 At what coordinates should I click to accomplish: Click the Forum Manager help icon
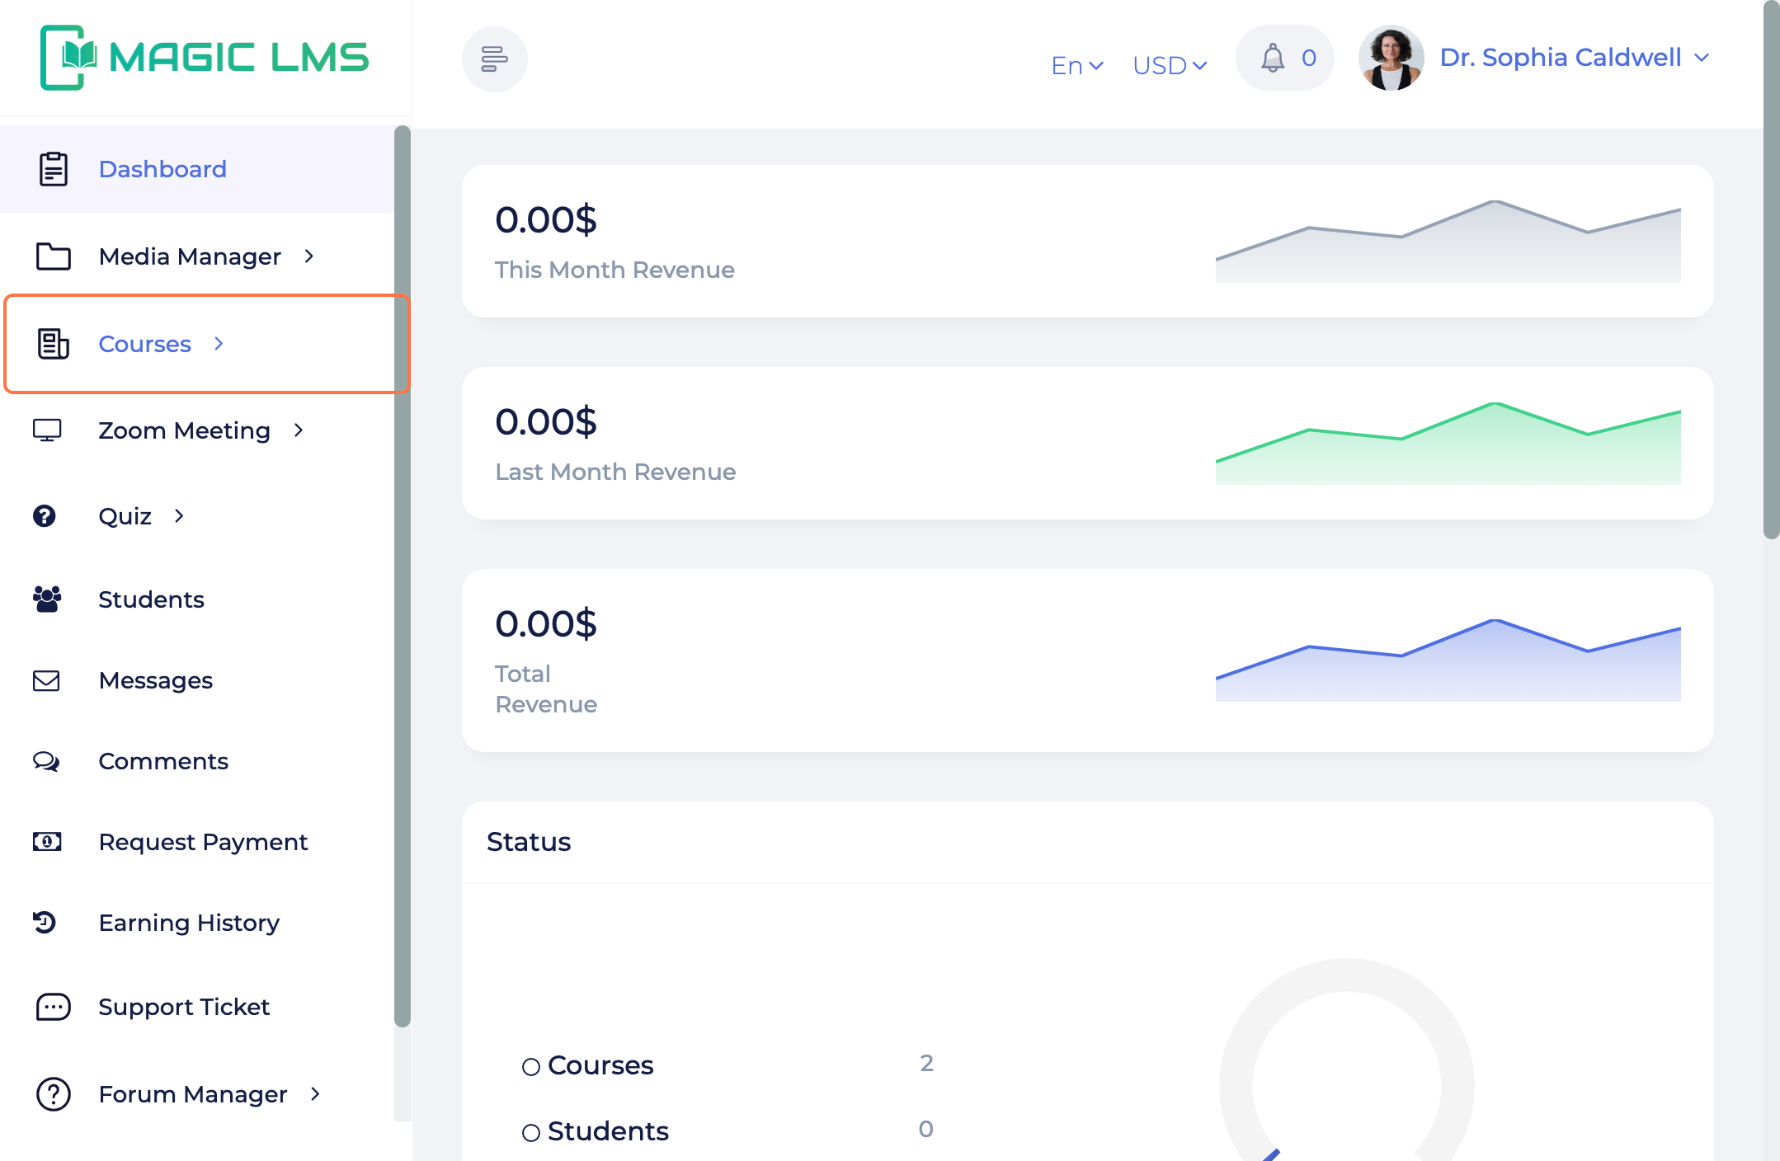point(54,1094)
